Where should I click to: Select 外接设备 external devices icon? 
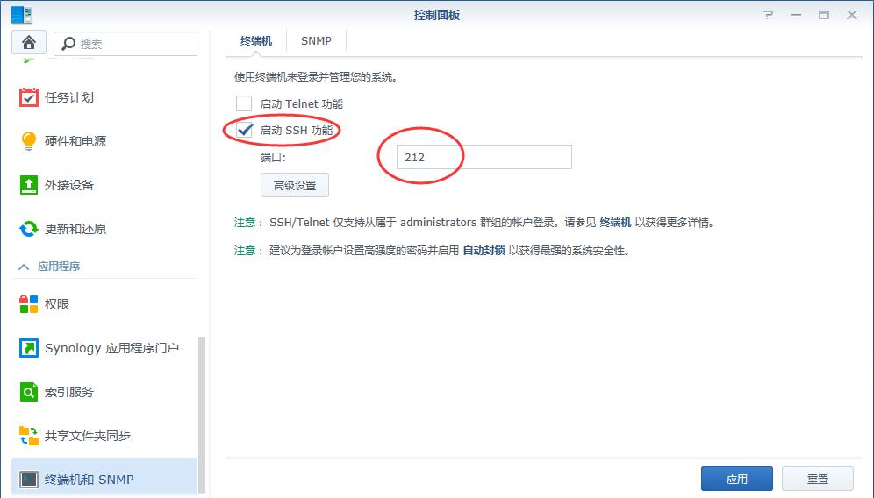(29, 185)
